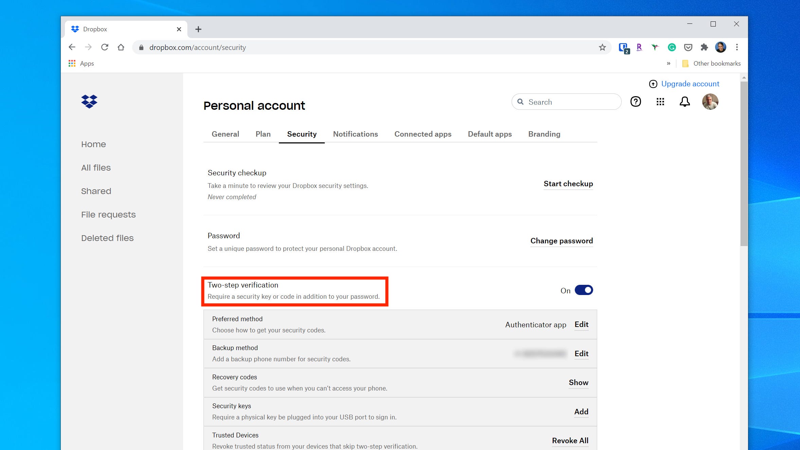The image size is (800, 450).
Task: Click the browser forward arrow
Action: coord(88,47)
